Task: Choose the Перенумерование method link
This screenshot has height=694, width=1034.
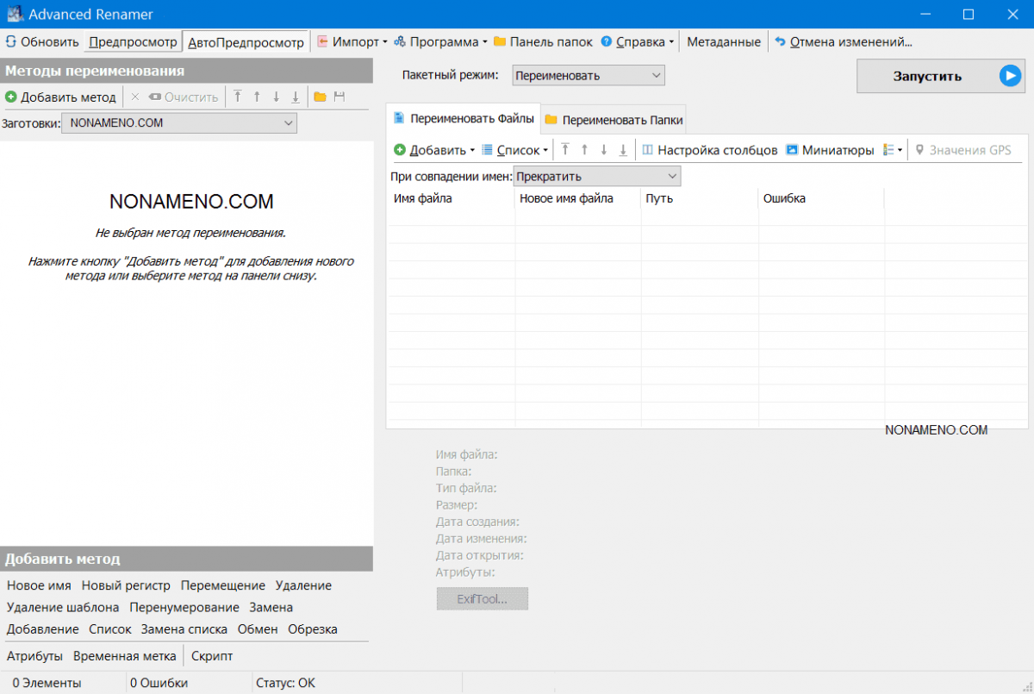Action: (184, 607)
